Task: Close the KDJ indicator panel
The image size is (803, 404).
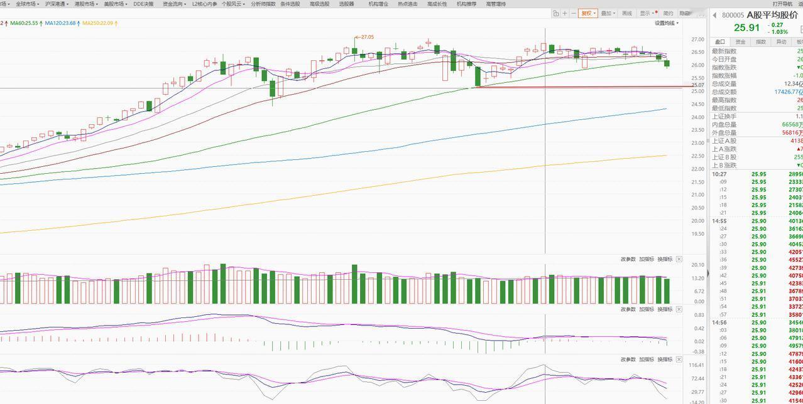Action: pyautogui.click(x=679, y=359)
